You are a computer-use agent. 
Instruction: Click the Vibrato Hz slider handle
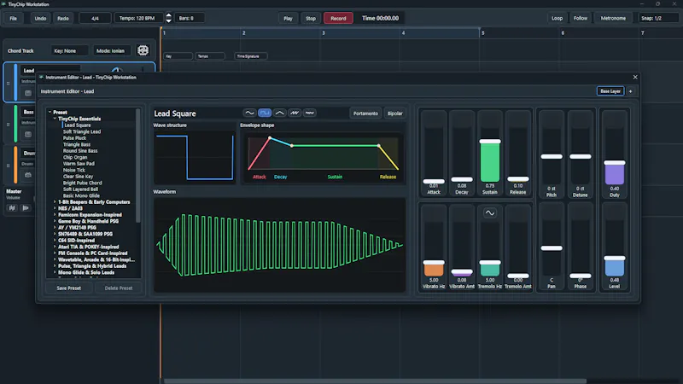pyautogui.click(x=434, y=262)
